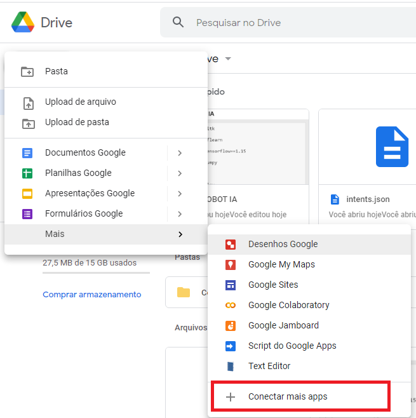Click the folder upload icon
The width and height of the screenshot is (416, 418).
click(x=28, y=123)
